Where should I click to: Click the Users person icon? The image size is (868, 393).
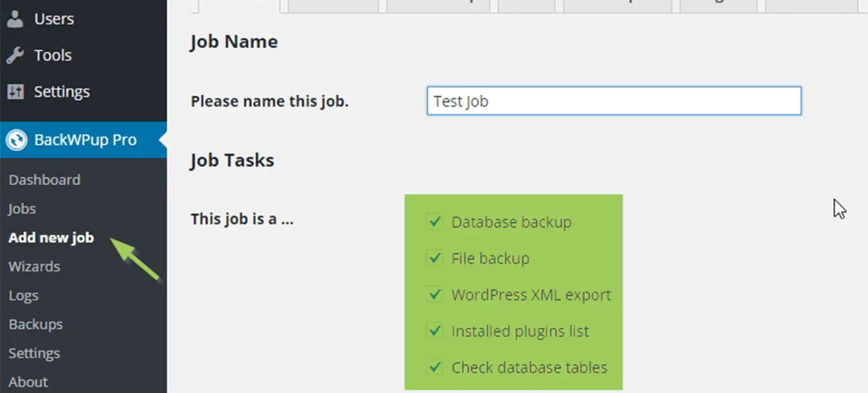[15, 19]
